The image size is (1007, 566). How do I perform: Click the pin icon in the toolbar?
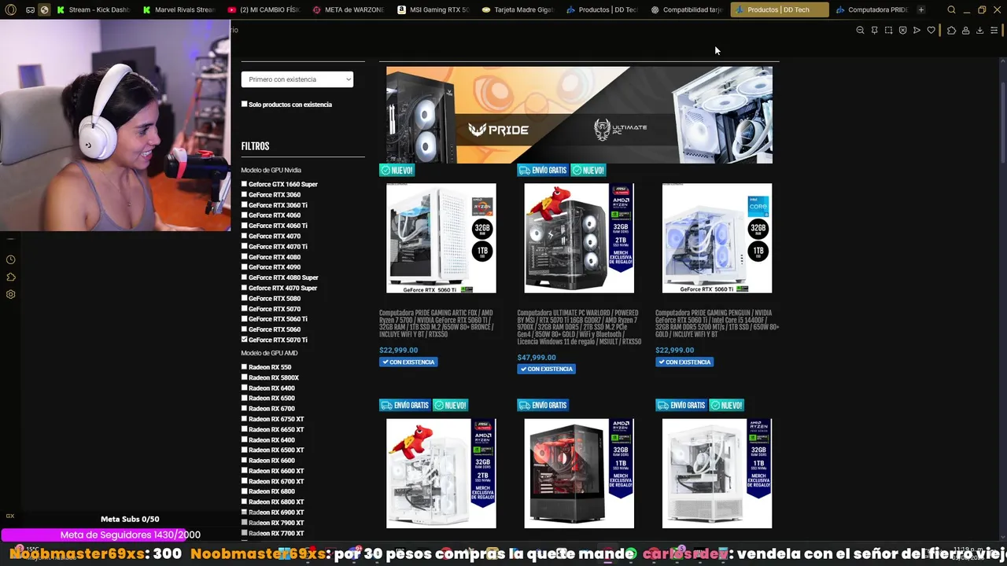[874, 30]
